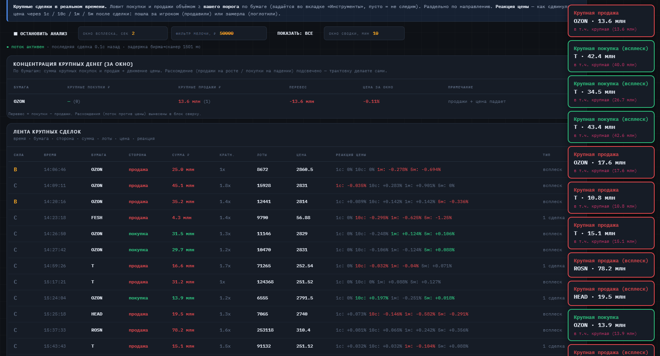The width and height of the screenshot is (660, 356).
Task: Click the СТОРОНА column header
Action: click(x=137, y=155)
